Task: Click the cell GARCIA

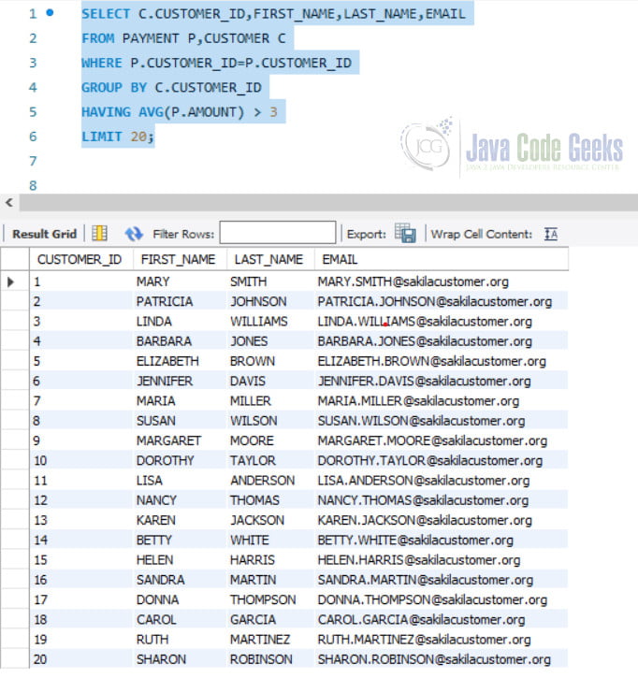Action: click(253, 620)
